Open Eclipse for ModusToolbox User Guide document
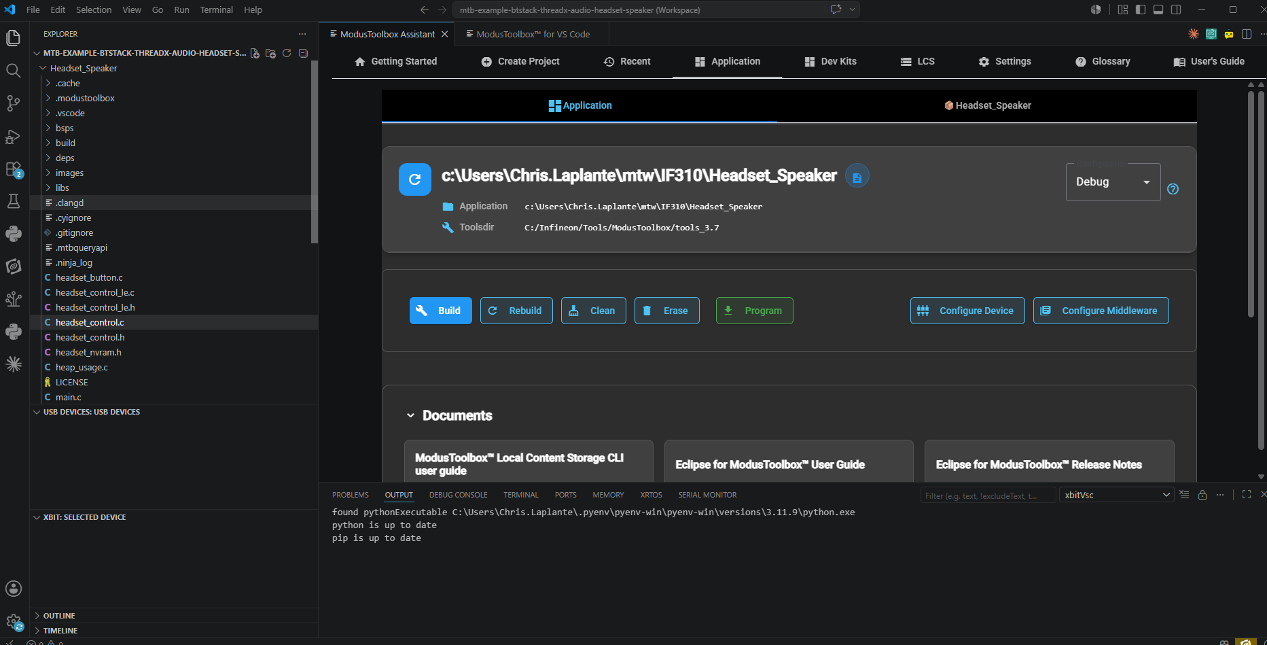The width and height of the screenshot is (1267, 645). pos(789,462)
